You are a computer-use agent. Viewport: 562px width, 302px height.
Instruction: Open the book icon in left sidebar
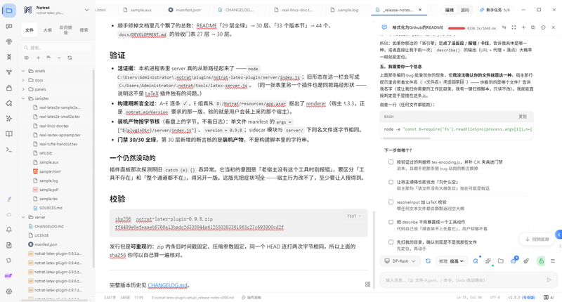coord(9,134)
